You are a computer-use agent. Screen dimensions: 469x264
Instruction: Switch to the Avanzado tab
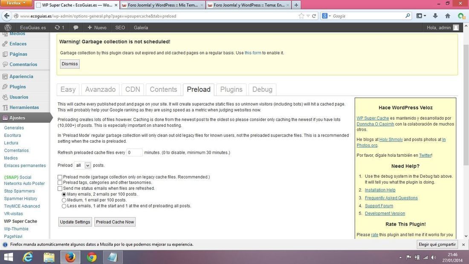[100, 89]
